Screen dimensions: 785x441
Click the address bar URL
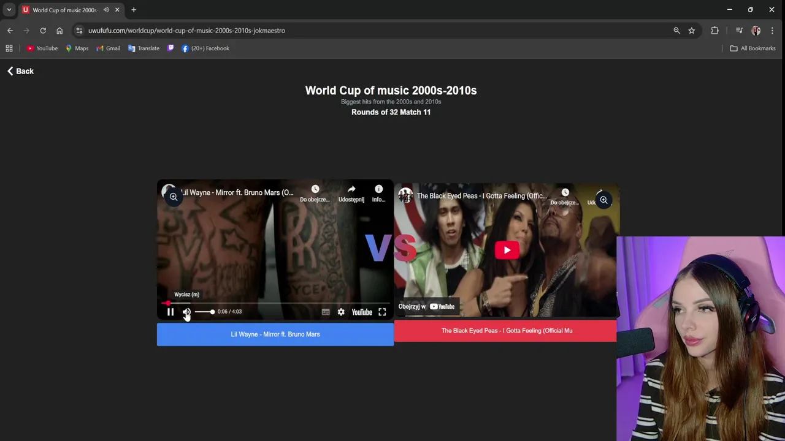186,31
